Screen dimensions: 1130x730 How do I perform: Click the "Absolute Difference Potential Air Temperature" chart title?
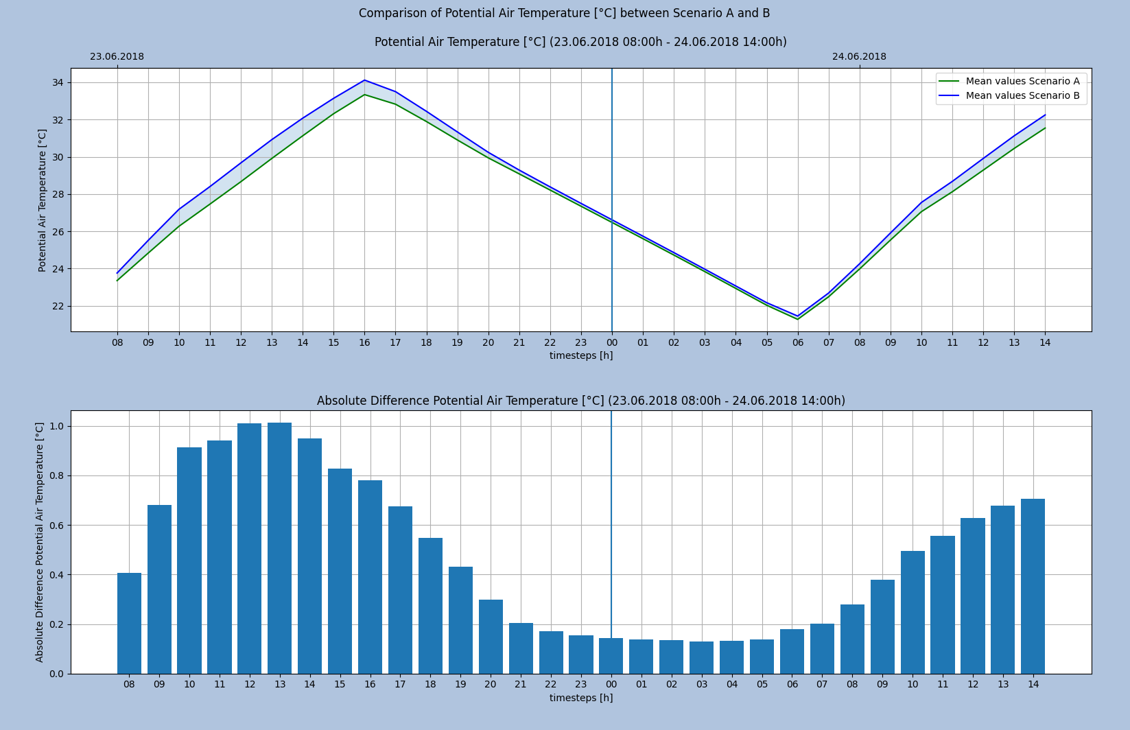click(580, 401)
